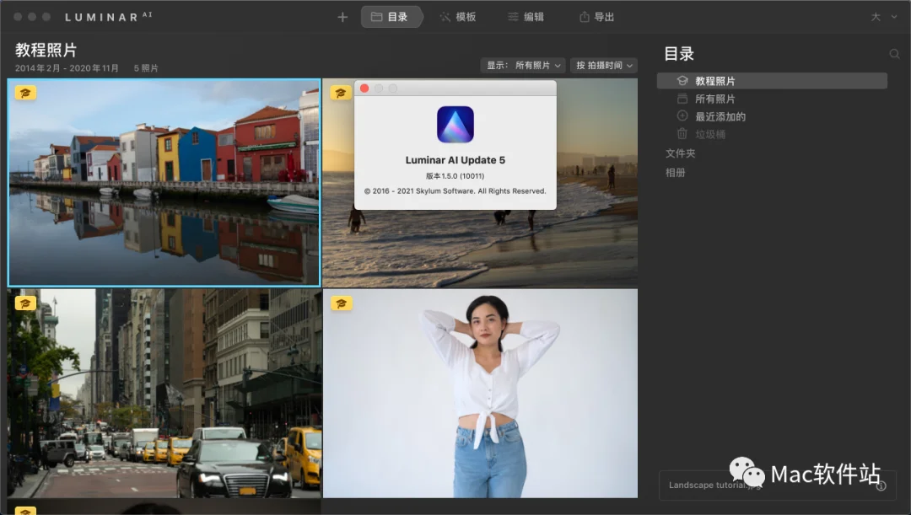Click the share icon in 导出 tab

click(x=584, y=17)
